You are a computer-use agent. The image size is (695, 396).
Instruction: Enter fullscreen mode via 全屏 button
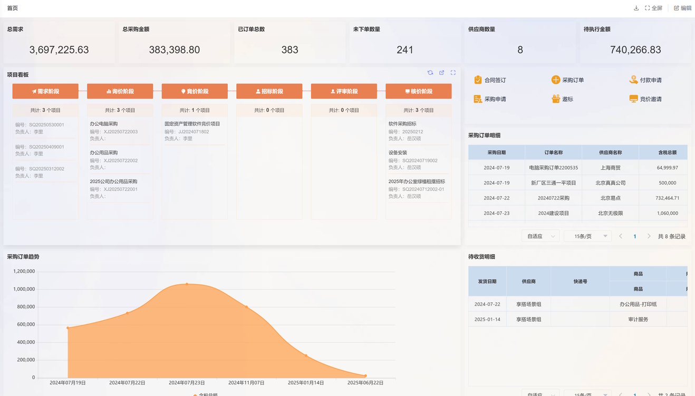pyautogui.click(x=653, y=8)
